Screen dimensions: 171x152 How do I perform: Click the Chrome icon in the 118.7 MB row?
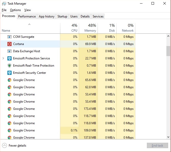point(9,116)
